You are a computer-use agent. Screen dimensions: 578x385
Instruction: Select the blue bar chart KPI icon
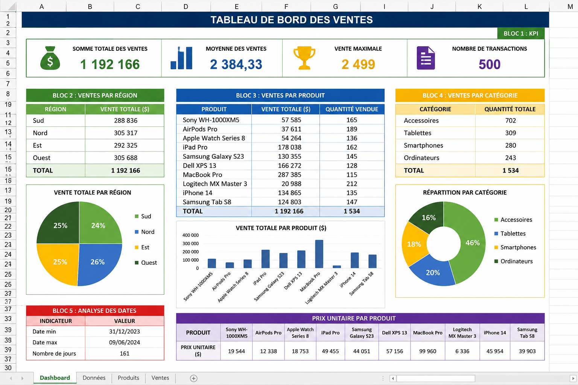pyautogui.click(x=181, y=58)
